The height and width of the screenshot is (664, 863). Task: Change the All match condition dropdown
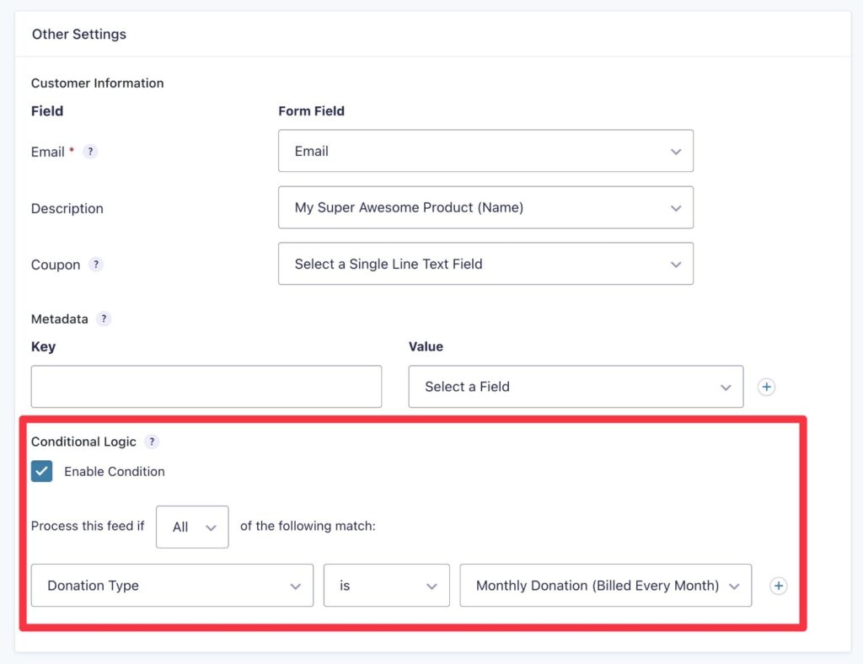coord(192,527)
